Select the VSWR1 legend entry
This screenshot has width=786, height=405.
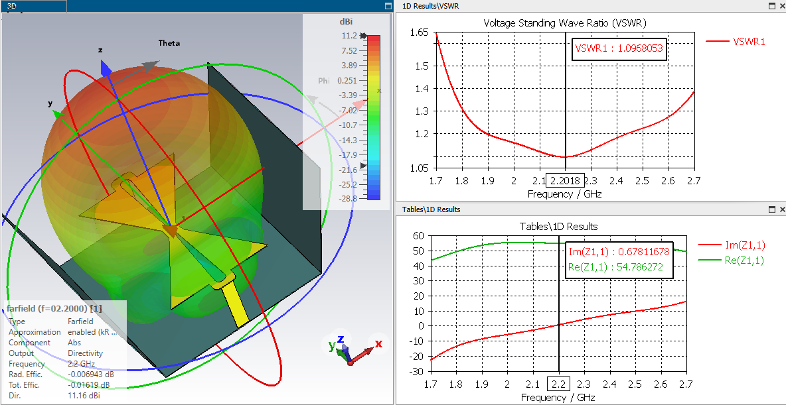coord(736,42)
